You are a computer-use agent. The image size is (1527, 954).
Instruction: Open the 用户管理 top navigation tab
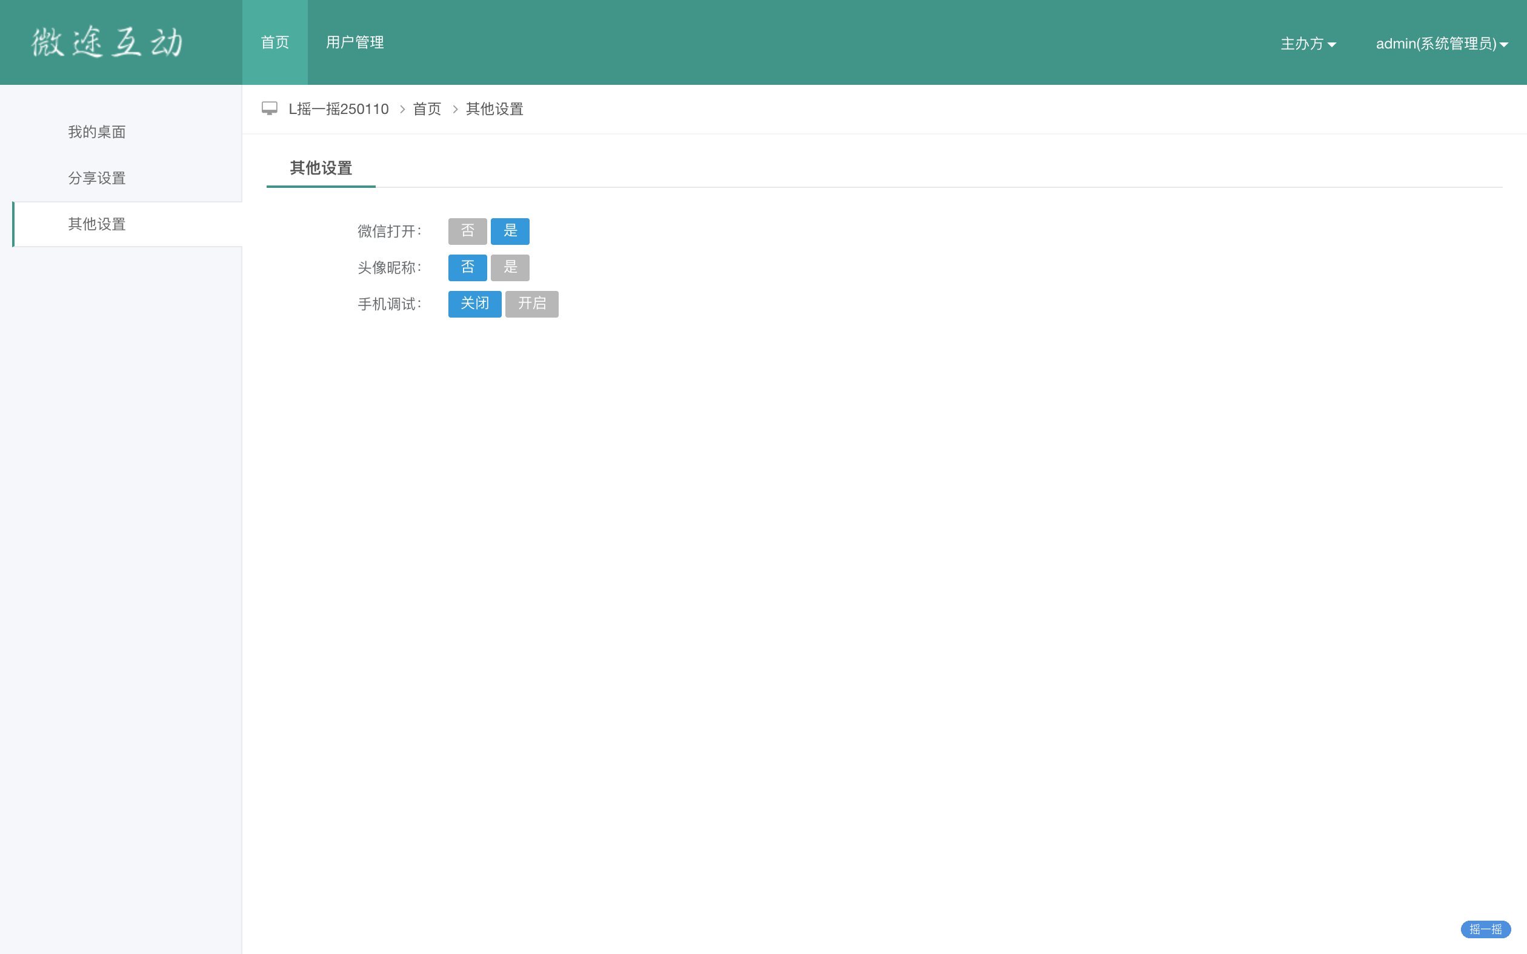(x=355, y=42)
